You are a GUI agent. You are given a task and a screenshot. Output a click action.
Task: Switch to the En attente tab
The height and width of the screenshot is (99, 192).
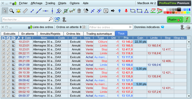28,34
